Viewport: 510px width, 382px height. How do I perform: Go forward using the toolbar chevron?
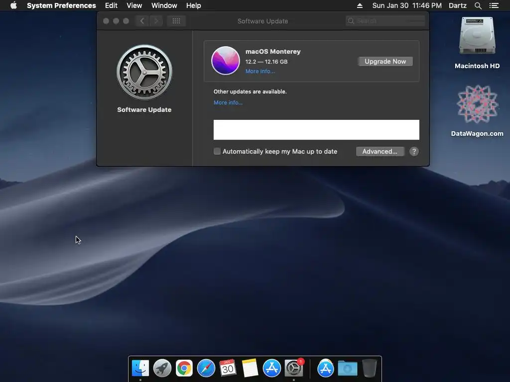point(156,21)
